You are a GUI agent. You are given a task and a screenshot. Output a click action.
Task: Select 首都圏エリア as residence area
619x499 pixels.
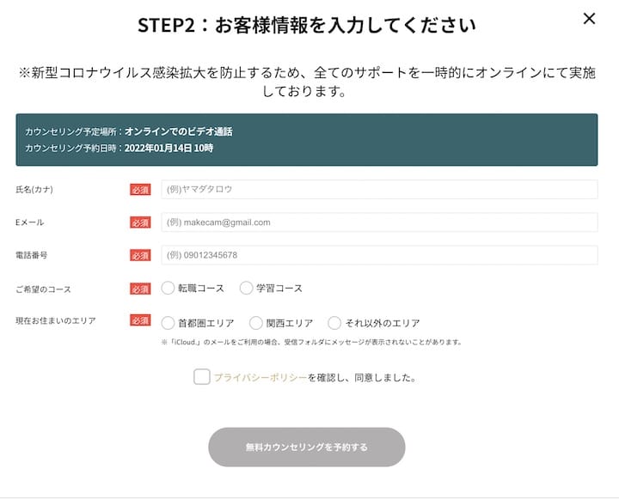pos(169,323)
